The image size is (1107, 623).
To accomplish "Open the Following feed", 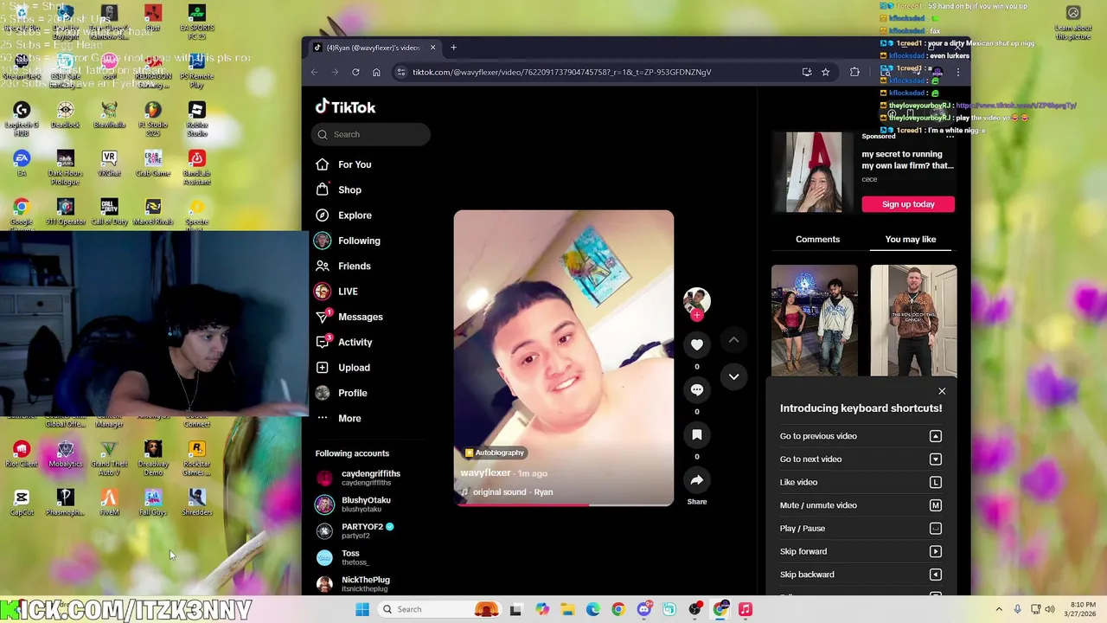I will pos(348,241).
